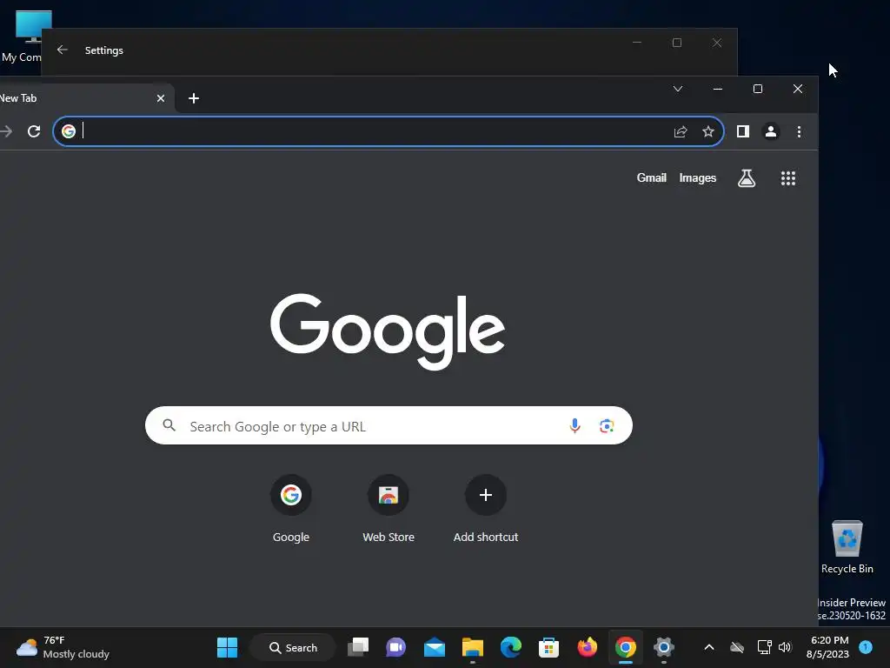The image size is (890, 668).
Task: Focus the Chrome address bar
Action: tap(389, 132)
